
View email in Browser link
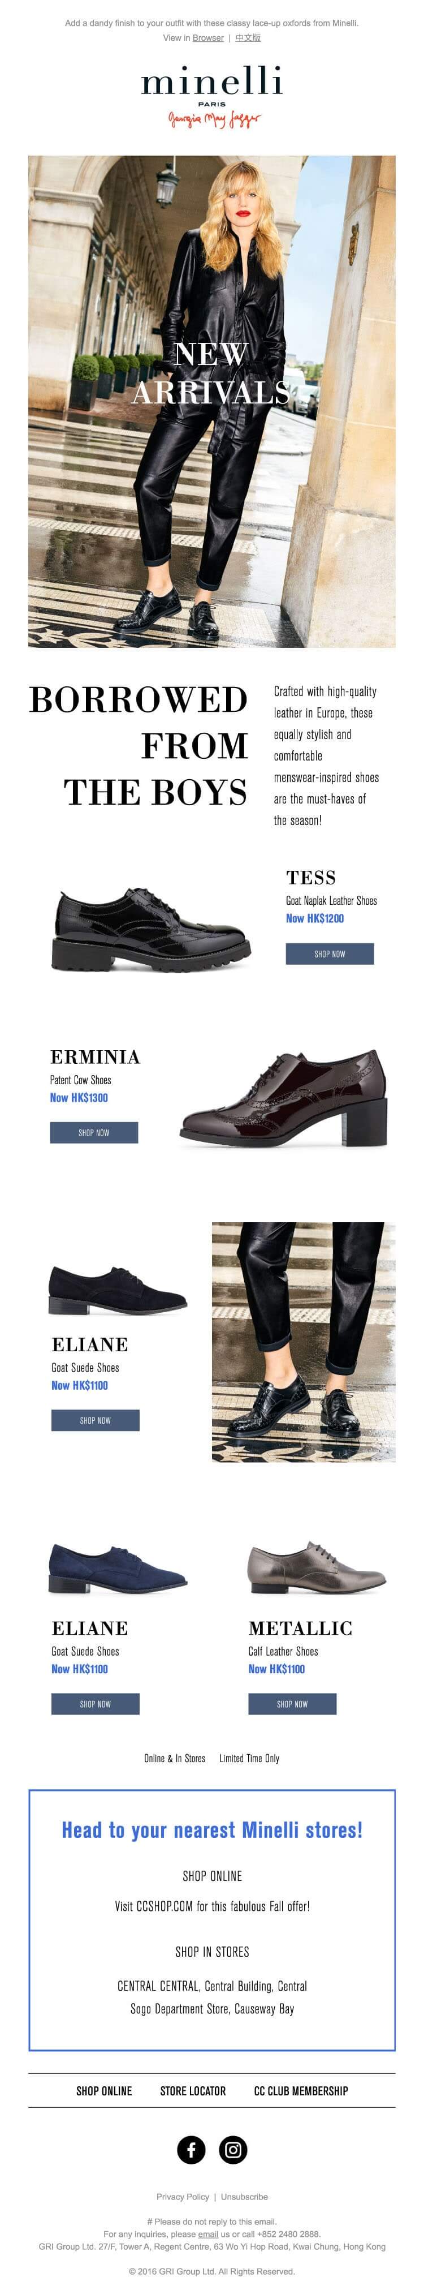click(208, 38)
